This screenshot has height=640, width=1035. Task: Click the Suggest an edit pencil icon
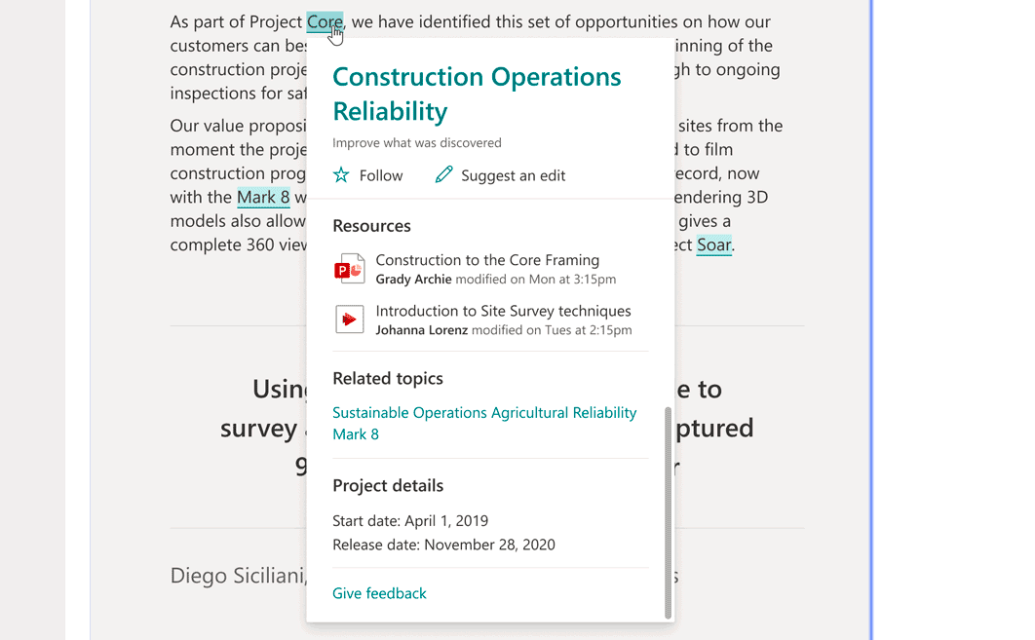click(443, 174)
